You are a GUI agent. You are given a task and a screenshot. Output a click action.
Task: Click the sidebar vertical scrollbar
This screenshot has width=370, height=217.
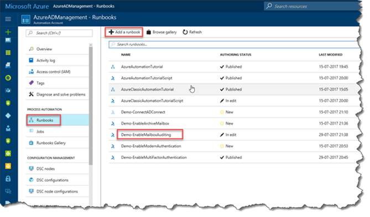[91, 105]
